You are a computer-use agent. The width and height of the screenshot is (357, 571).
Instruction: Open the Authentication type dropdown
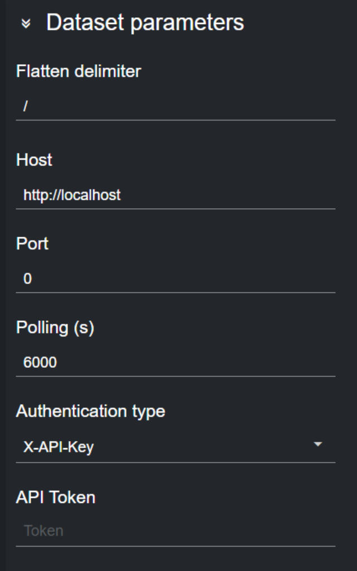tap(167, 447)
